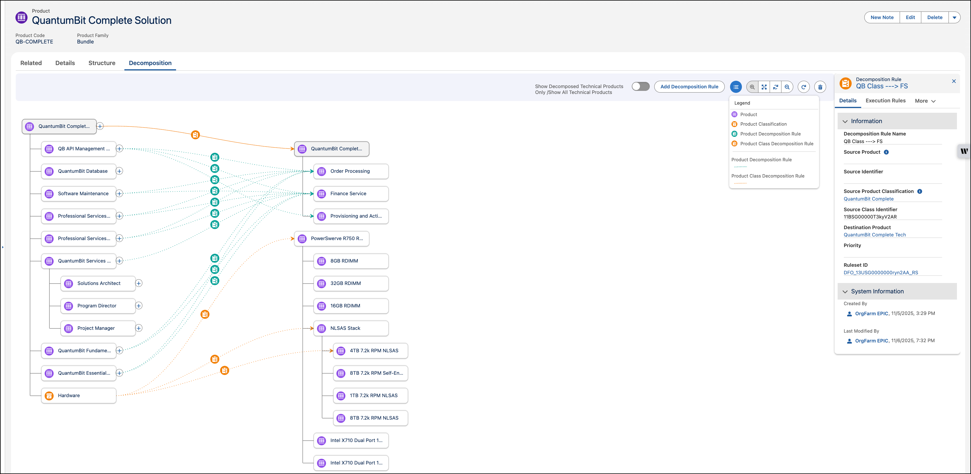The height and width of the screenshot is (474, 971).
Task: Open OrgFarm EPIC link under Last Modified By
Action: coord(872,341)
